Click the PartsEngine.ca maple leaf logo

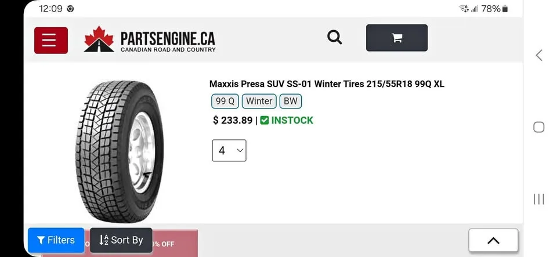(99, 39)
